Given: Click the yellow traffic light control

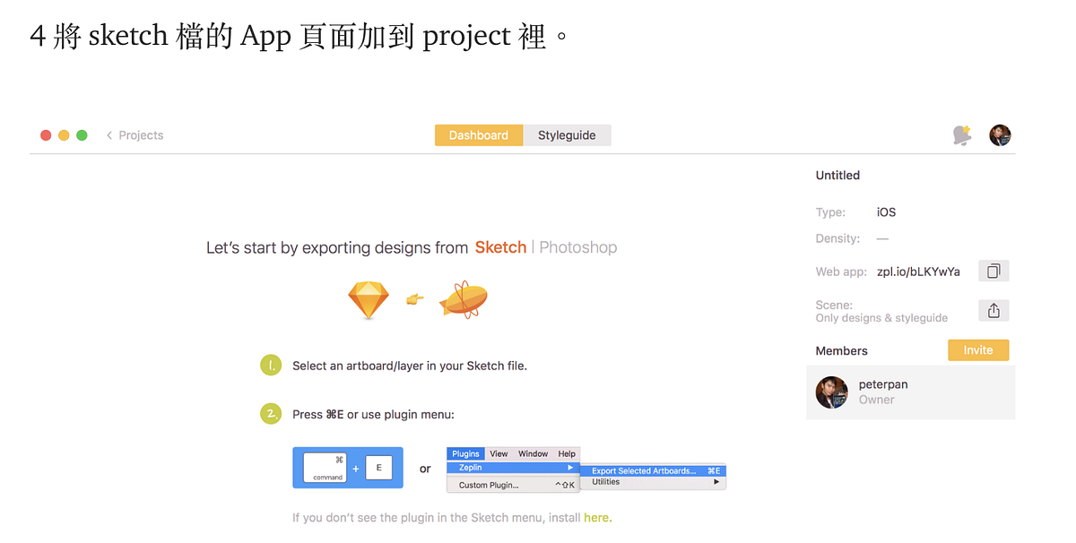Looking at the screenshot, I should coord(64,134).
